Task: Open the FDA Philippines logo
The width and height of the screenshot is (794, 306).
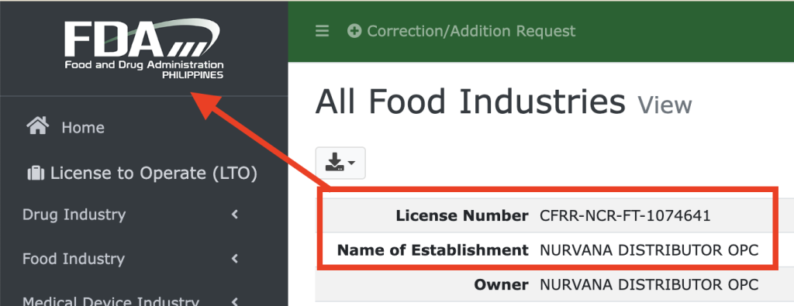Action: click(143, 50)
